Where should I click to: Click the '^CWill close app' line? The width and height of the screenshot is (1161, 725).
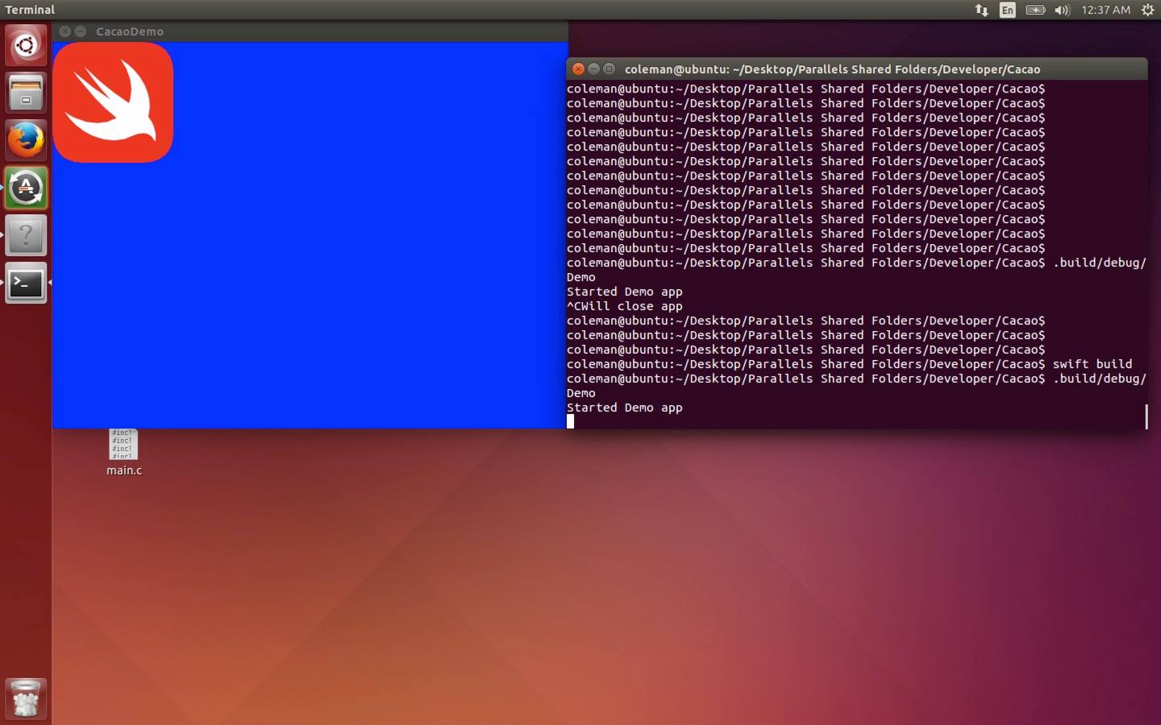pyautogui.click(x=625, y=306)
